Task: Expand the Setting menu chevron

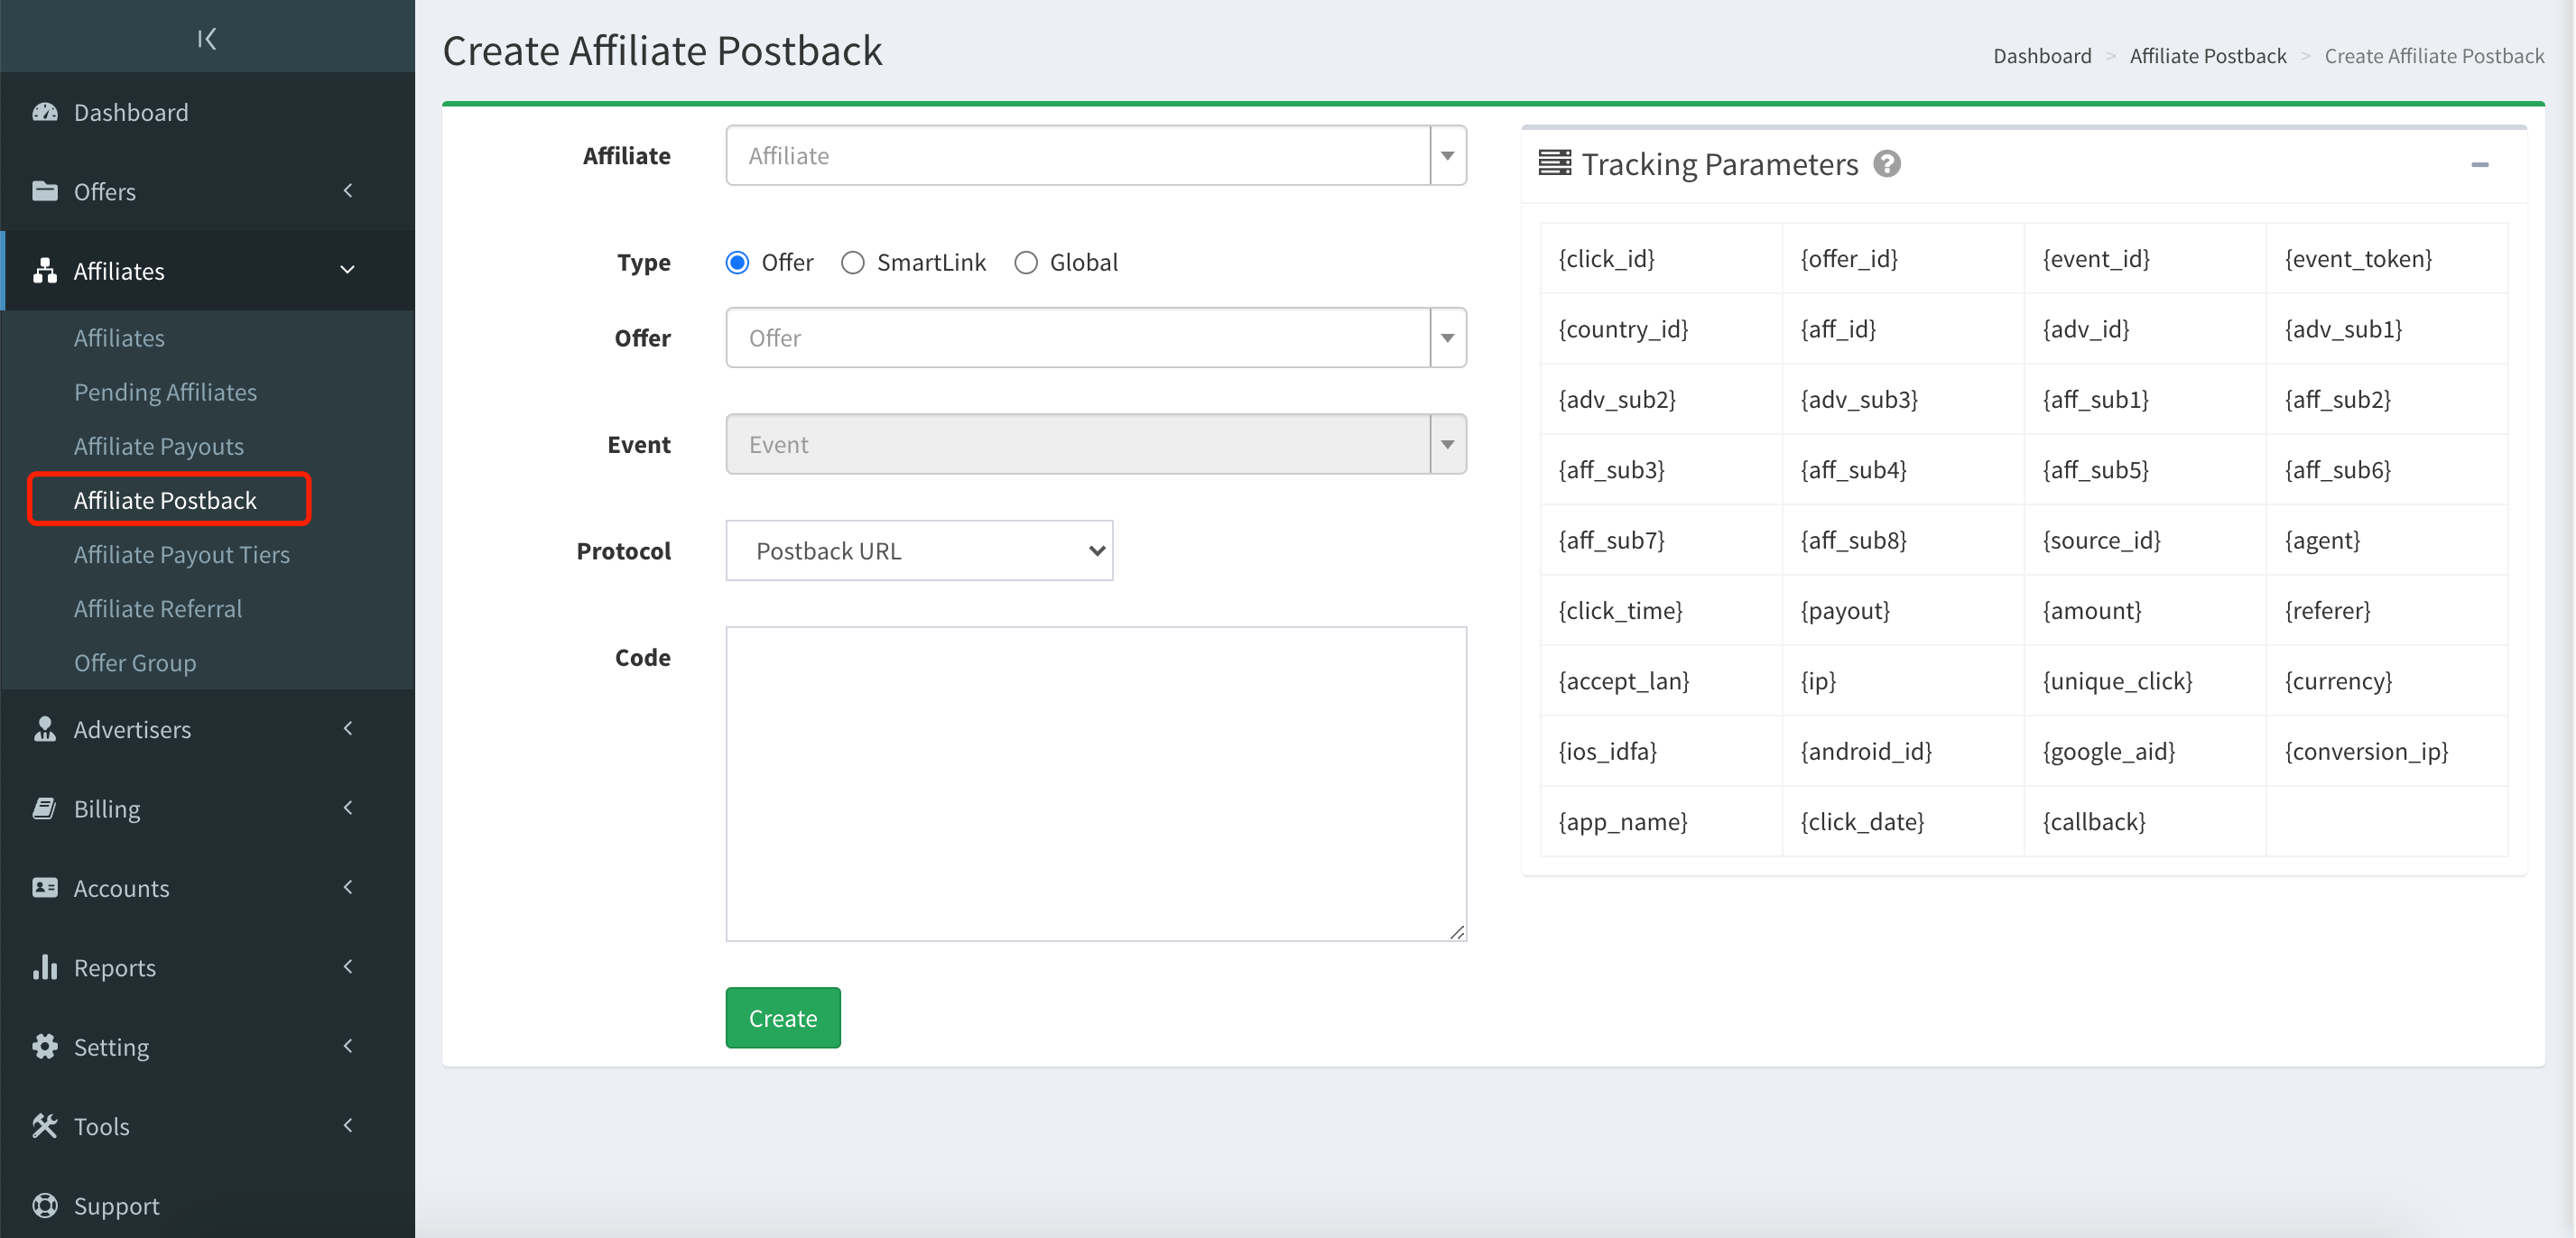Action: click(348, 1045)
